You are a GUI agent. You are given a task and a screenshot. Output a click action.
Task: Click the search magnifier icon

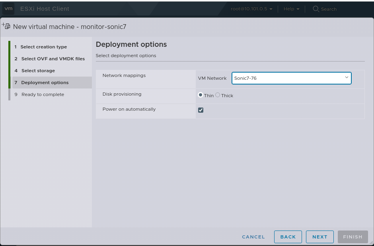[x=316, y=9]
